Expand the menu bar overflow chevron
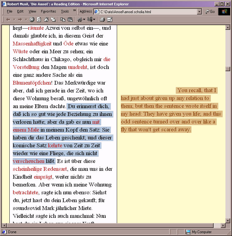The width and height of the screenshot is (232, 236). [x=75, y=10]
